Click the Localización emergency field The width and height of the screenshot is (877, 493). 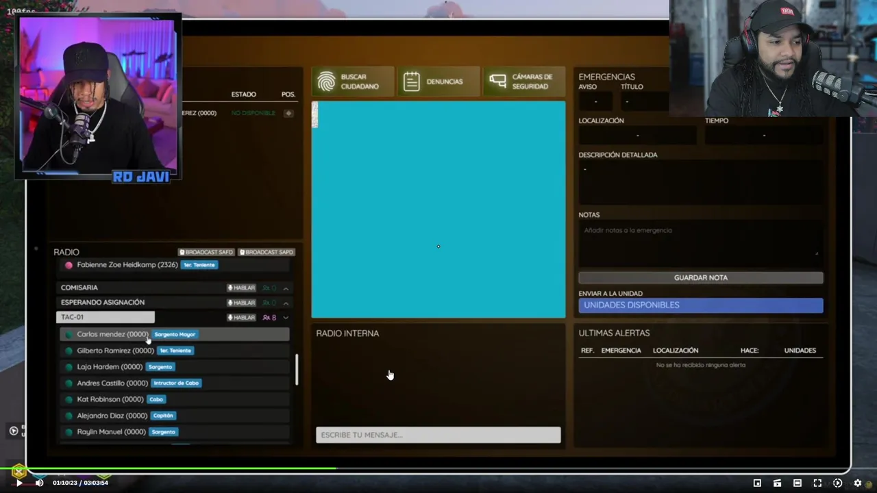(x=637, y=136)
